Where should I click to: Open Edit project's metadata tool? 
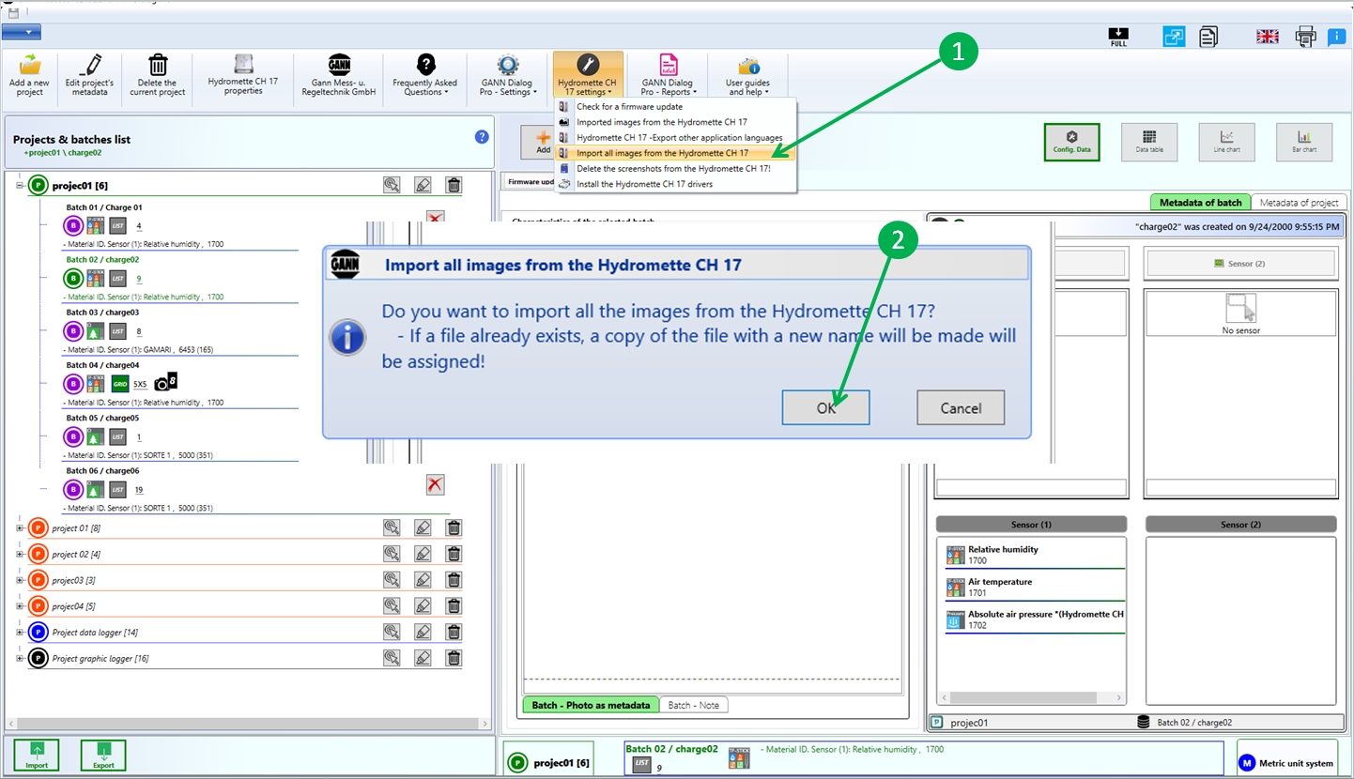click(89, 75)
